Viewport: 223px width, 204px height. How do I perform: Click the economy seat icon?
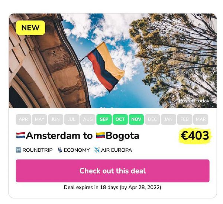60,150
